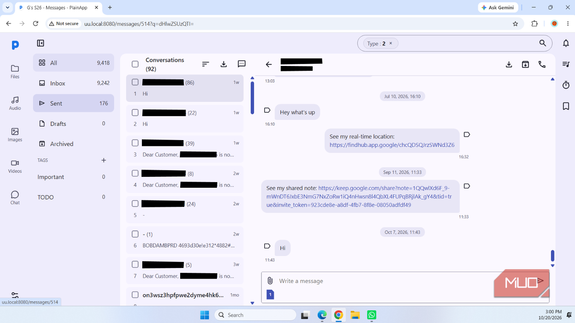Open the findhub.app.google location link

point(392,145)
